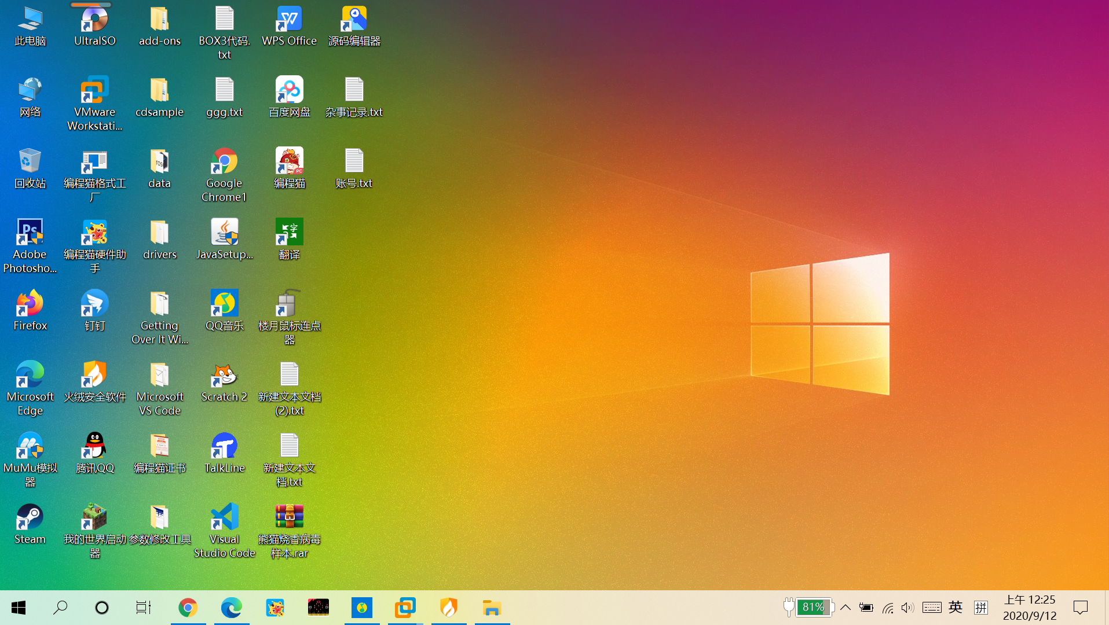Select the BOX3代码.txt file

[225, 33]
